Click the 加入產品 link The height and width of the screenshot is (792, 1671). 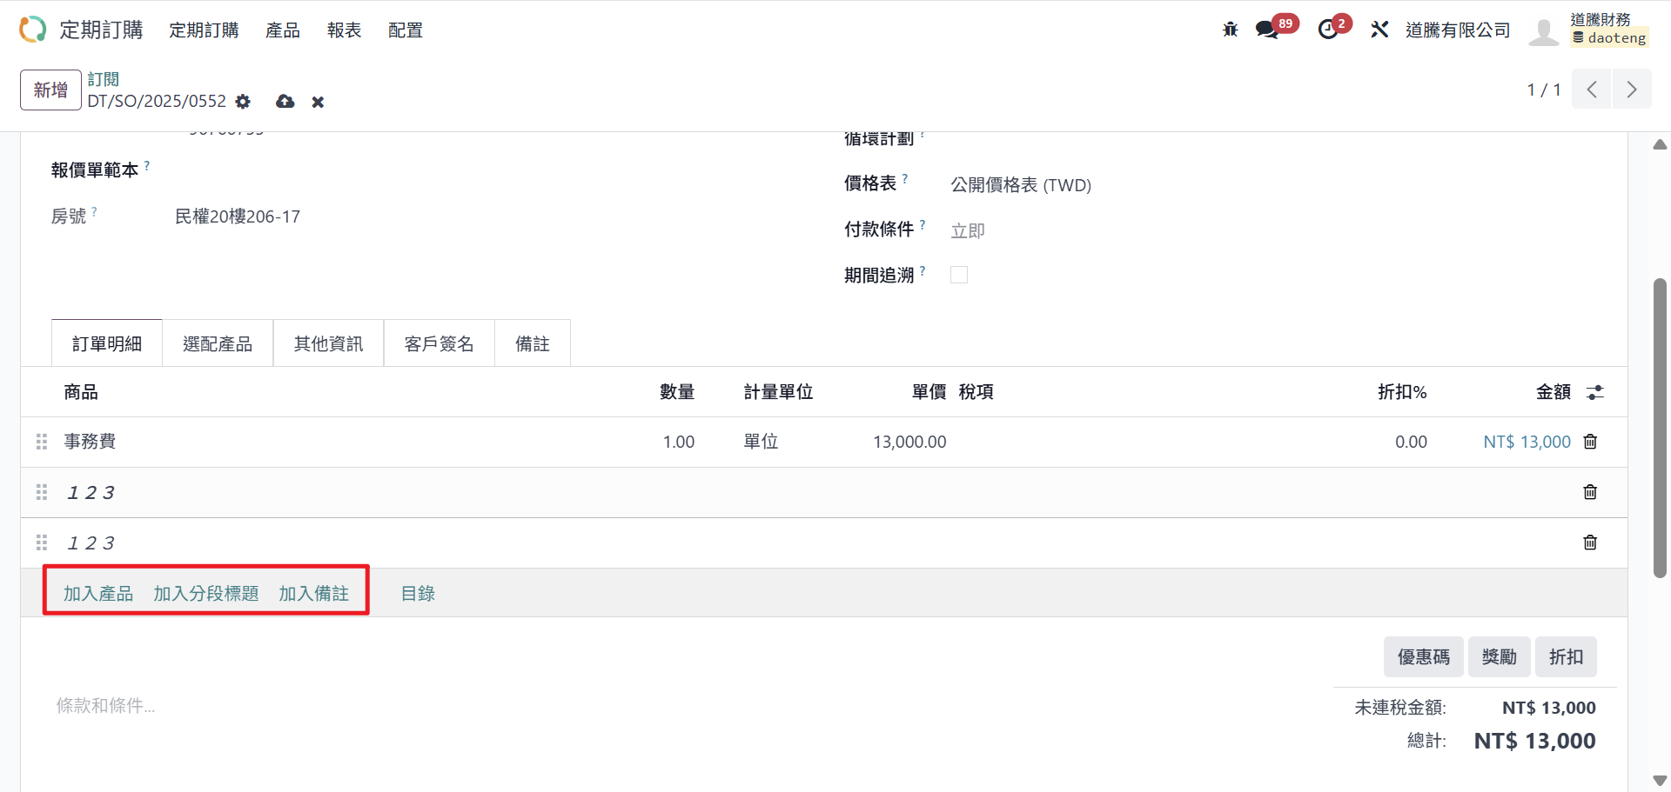point(98,594)
